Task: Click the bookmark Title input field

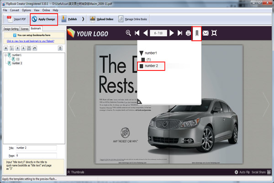Action: coord(37,148)
